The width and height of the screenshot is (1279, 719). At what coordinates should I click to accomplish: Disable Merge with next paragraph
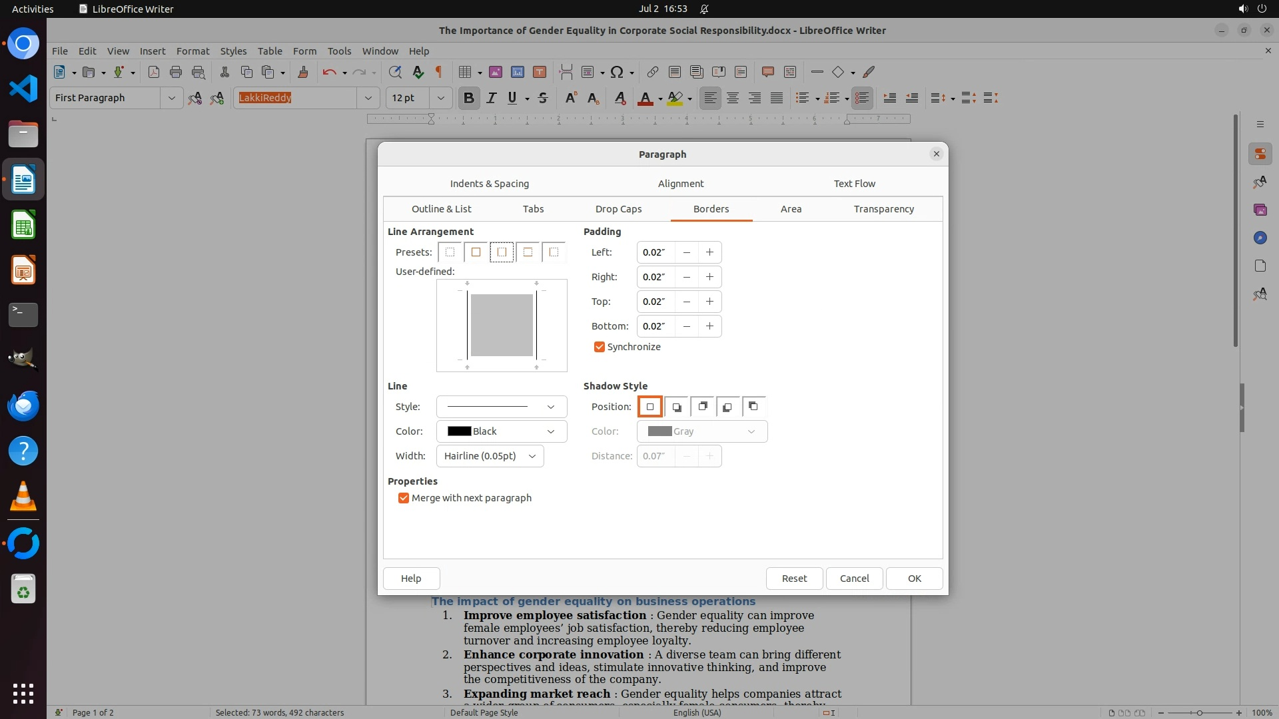pyautogui.click(x=404, y=498)
